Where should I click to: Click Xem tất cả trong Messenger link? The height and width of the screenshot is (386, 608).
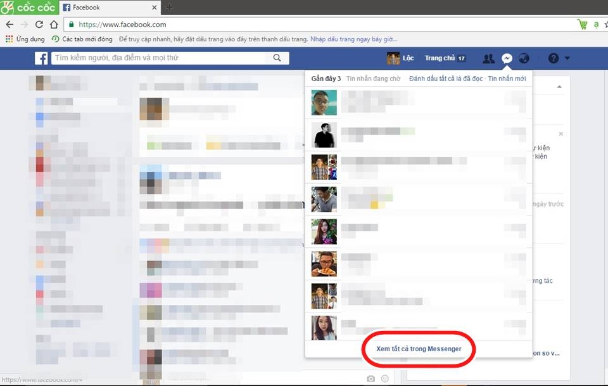419,349
